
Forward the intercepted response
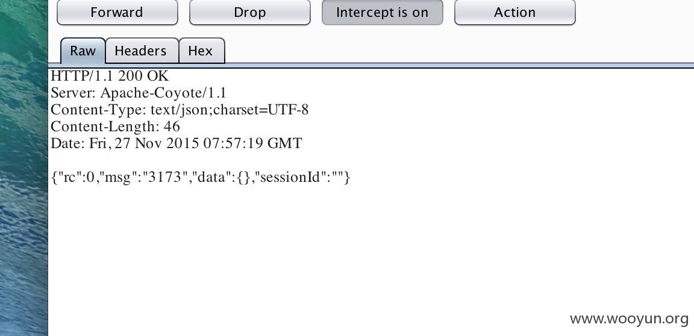[x=117, y=13]
